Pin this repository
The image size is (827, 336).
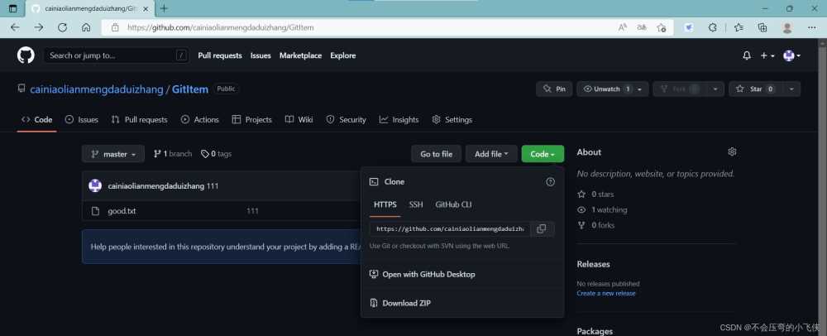pos(554,89)
